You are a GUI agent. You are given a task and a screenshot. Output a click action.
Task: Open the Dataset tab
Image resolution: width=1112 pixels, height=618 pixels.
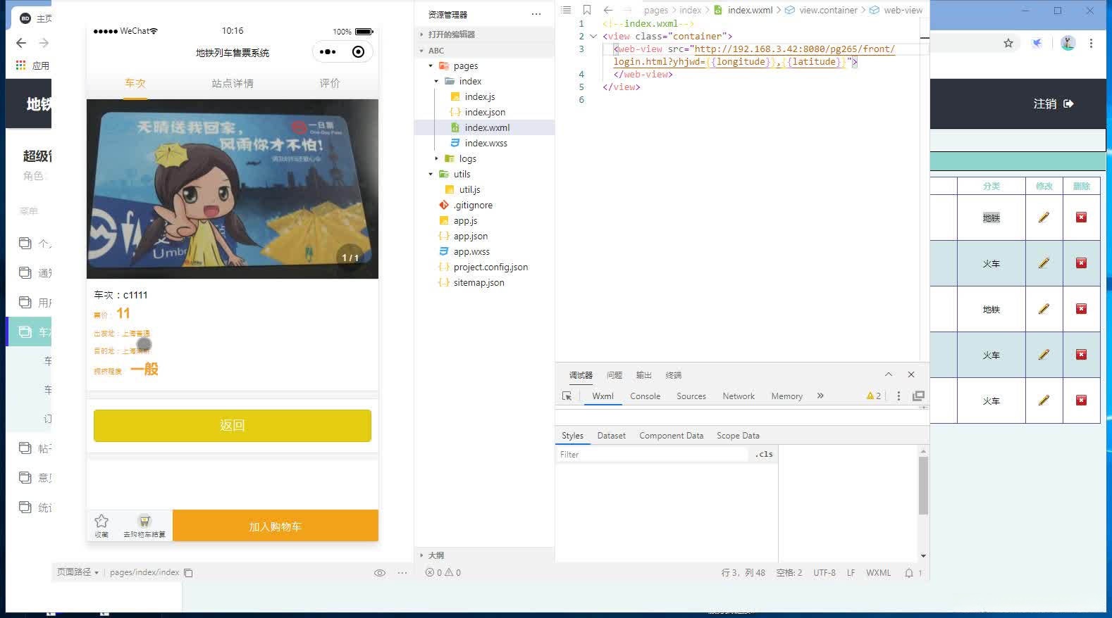[612, 436]
